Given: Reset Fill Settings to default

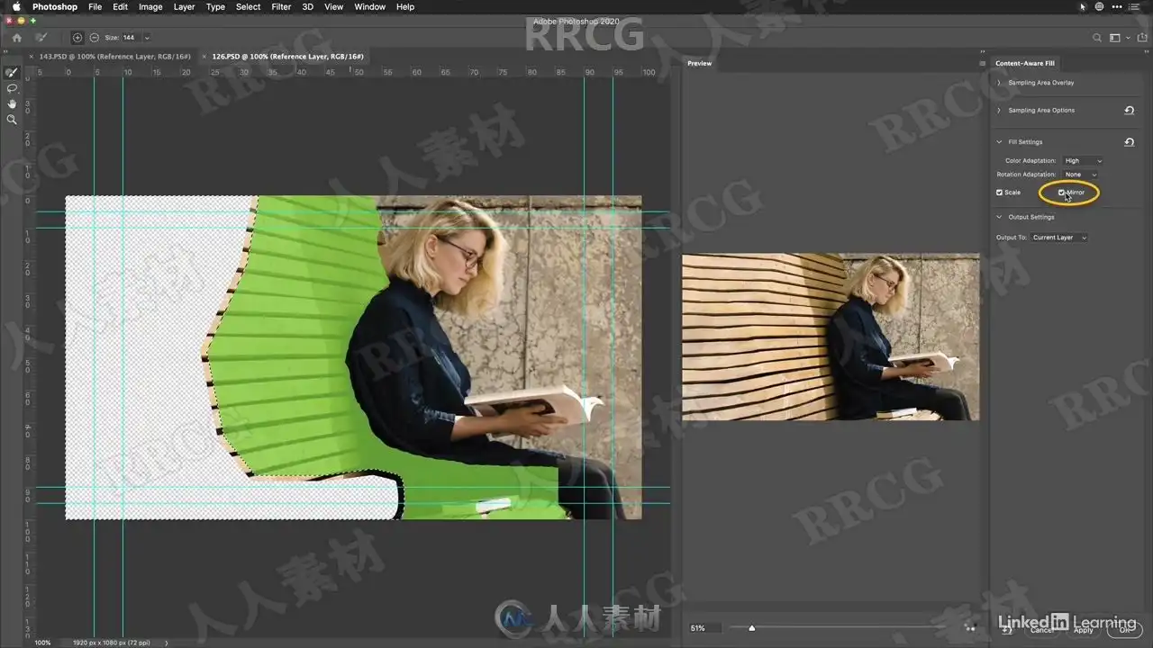Looking at the screenshot, I should [x=1129, y=142].
